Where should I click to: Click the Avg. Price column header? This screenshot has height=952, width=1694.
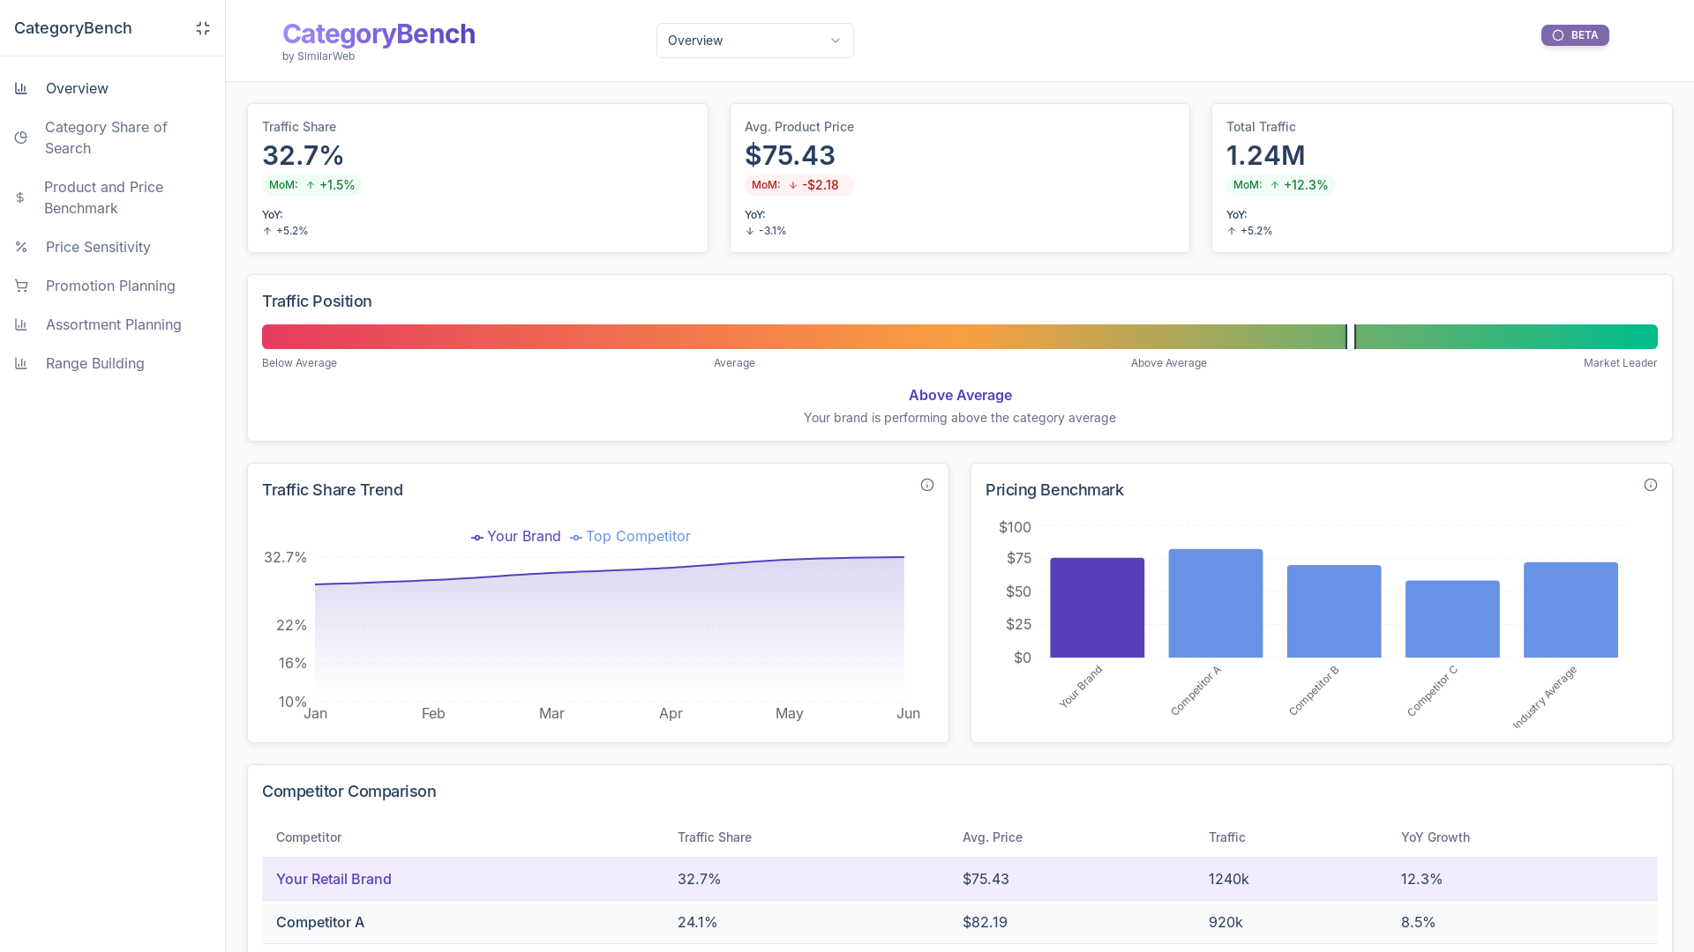[993, 837]
